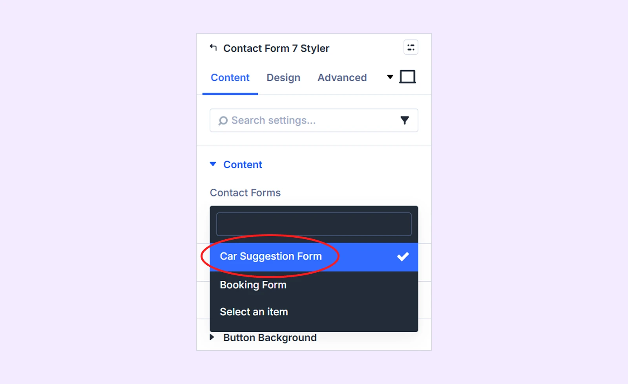The image size is (628, 384).
Task: Click the dropdown's blank search box
Action: (314, 224)
